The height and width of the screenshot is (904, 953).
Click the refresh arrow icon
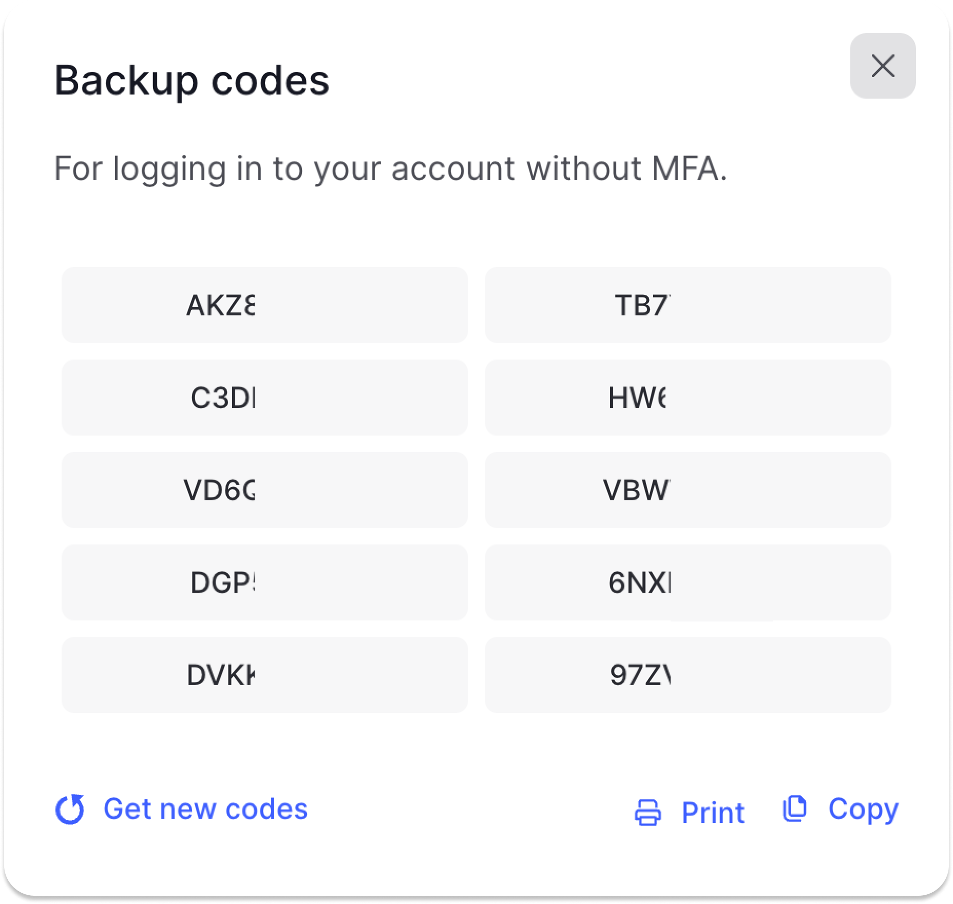70,809
